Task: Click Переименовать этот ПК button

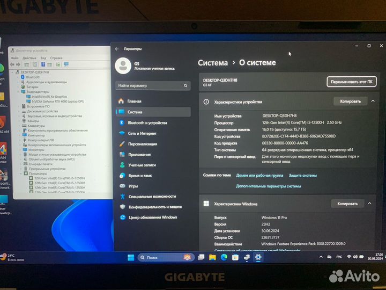Action: (x=352, y=82)
